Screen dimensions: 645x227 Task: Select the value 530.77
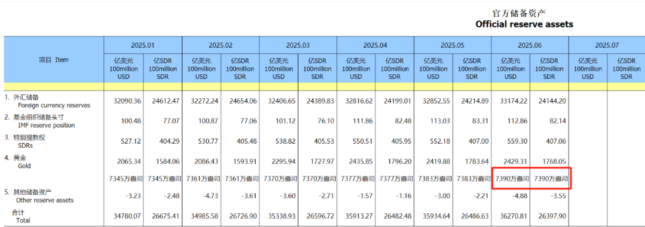coord(209,141)
